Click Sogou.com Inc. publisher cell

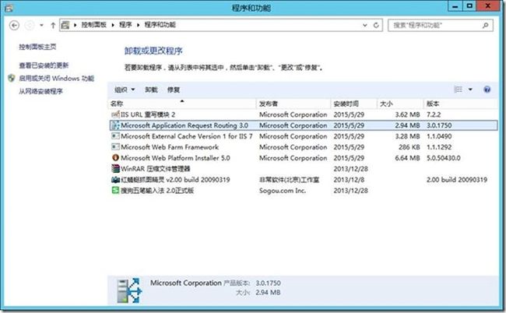283,191
